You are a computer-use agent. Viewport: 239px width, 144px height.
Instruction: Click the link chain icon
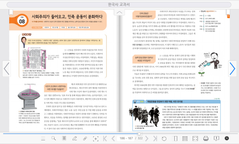coord(85,138)
